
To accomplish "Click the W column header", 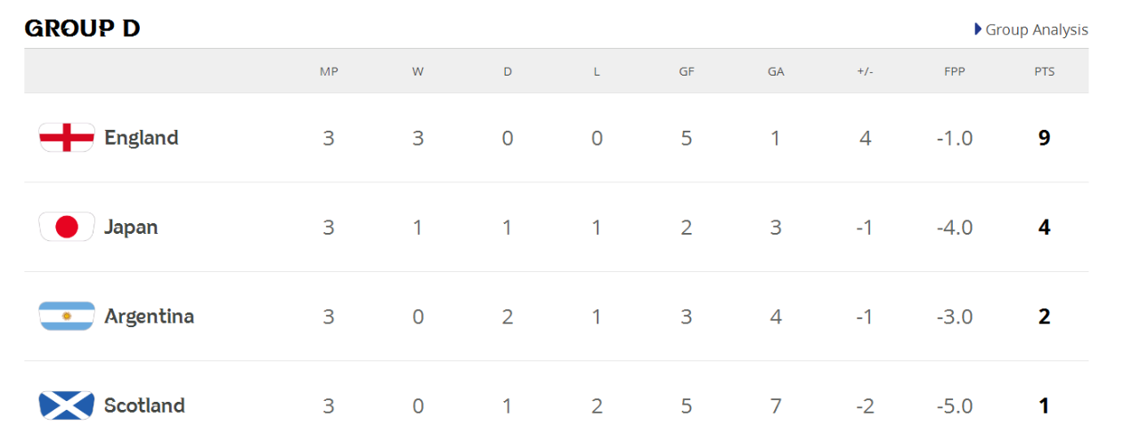I will (418, 71).
